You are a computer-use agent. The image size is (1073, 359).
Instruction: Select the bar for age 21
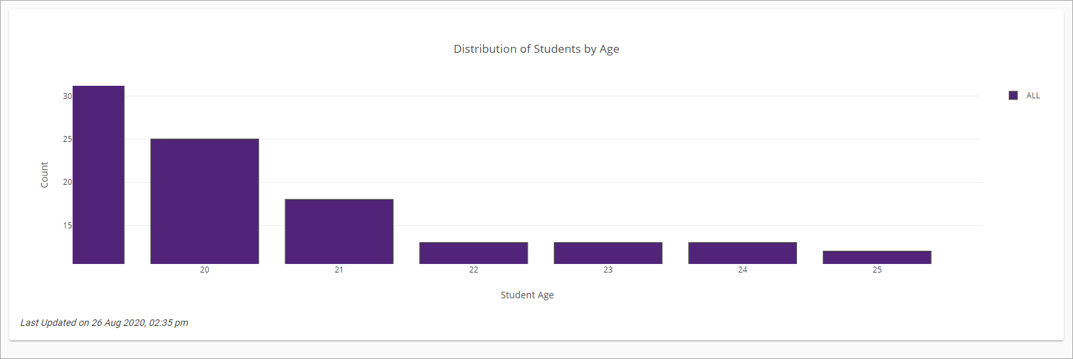[x=339, y=232]
